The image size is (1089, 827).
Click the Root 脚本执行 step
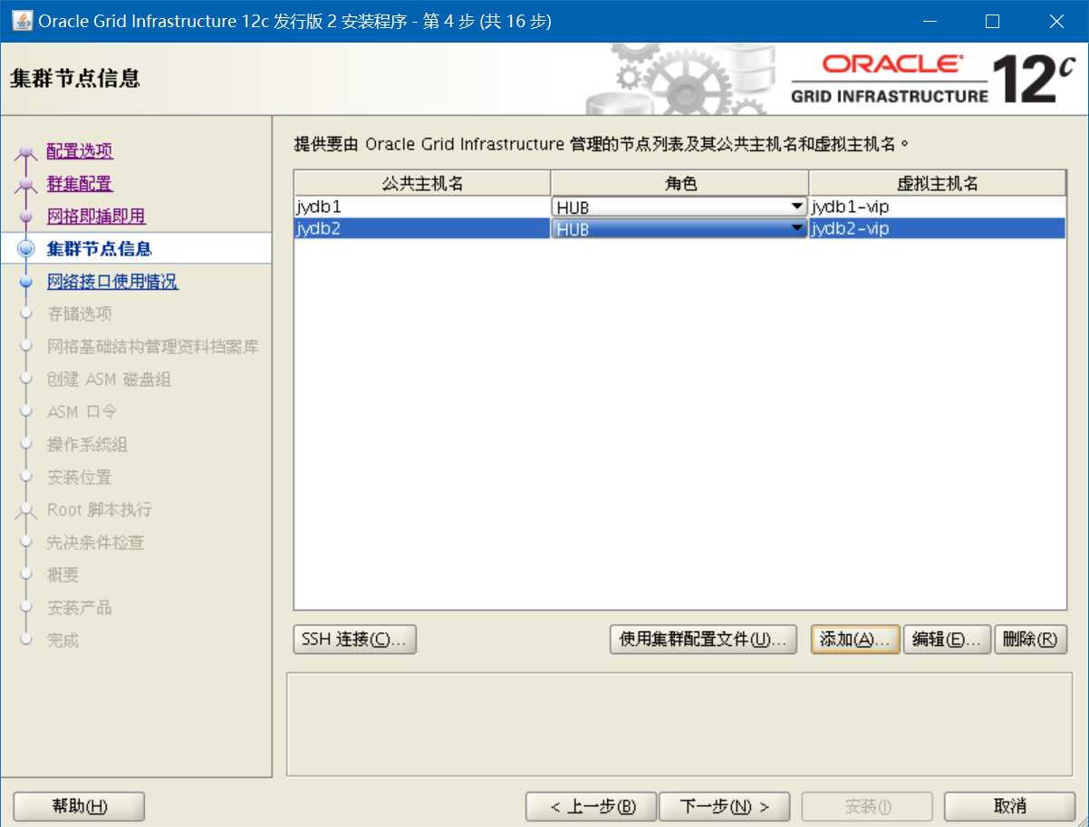100,510
